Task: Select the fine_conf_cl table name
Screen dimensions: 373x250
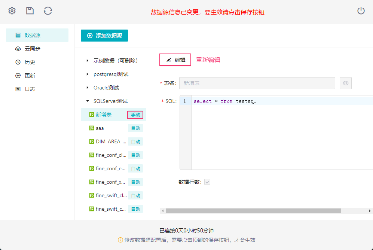Action: pos(111,155)
